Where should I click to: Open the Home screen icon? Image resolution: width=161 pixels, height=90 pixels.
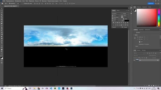[x=2, y=3]
